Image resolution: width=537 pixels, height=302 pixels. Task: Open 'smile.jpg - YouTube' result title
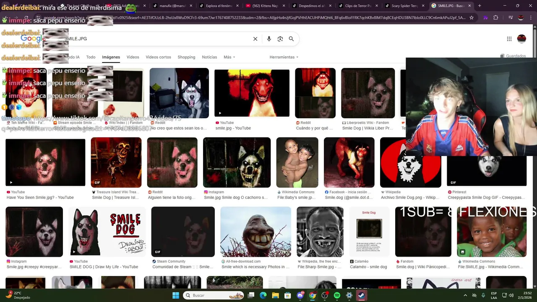[x=233, y=128]
